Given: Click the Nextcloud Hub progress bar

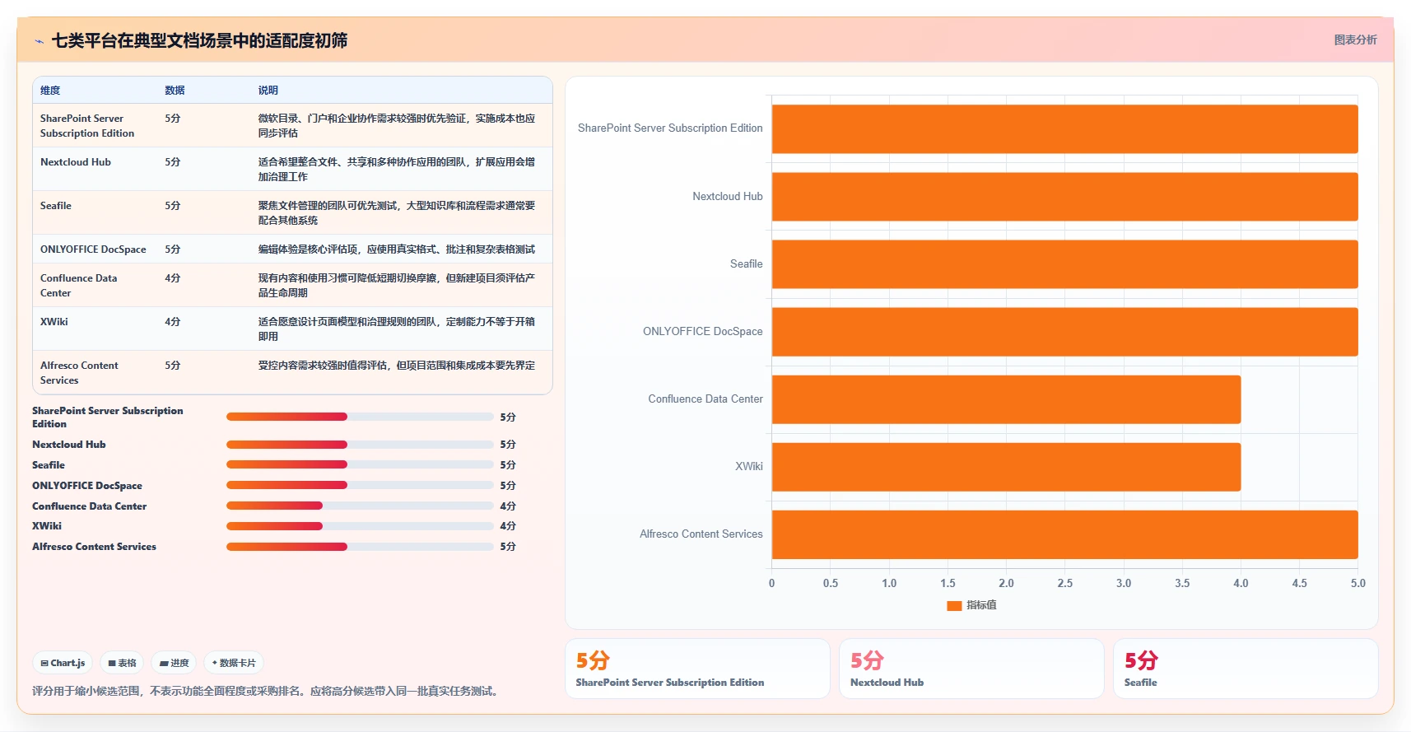Looking at the screenshot, I should tap(360, 445).
